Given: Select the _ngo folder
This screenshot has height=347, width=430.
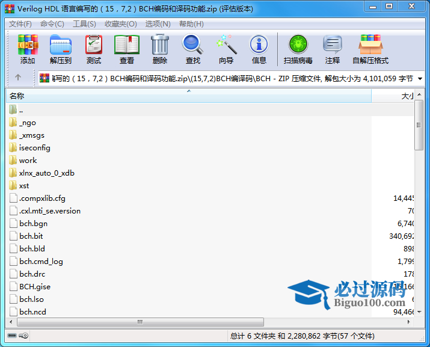Looking at the screenshot, I should point(22,122).
